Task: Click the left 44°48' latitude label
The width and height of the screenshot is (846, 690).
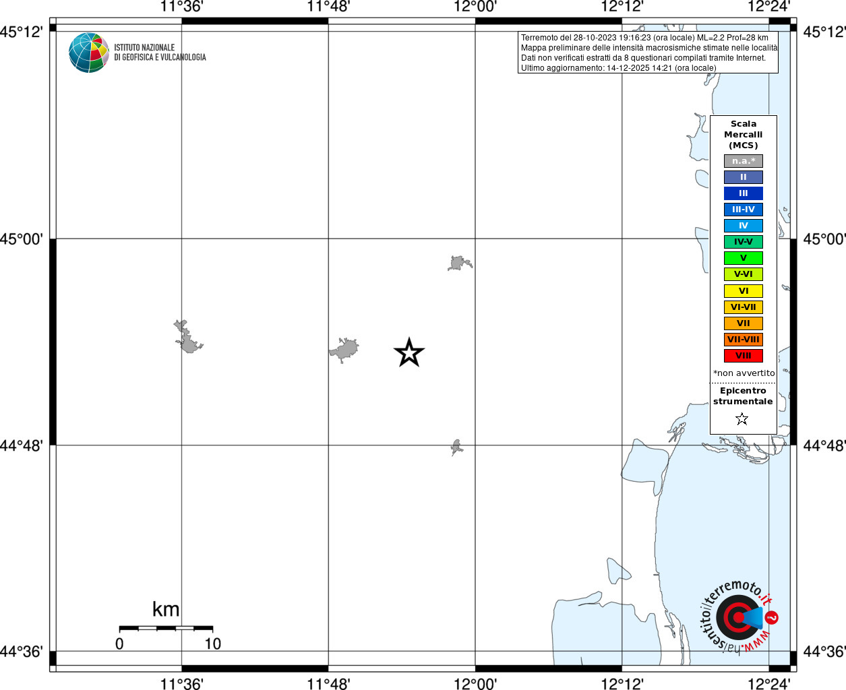Action: click(x=22, y=445)
